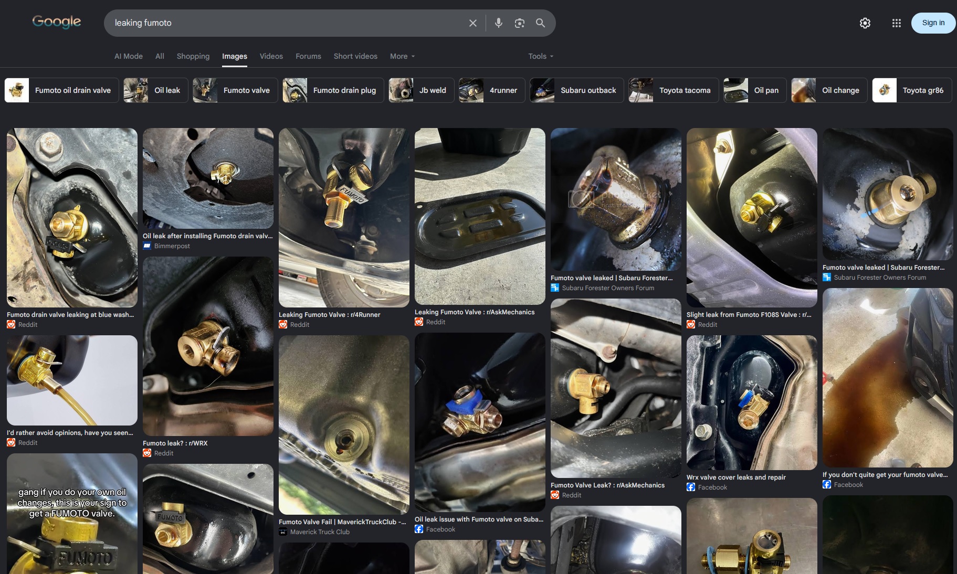Select the Images tab

point(235,56)
